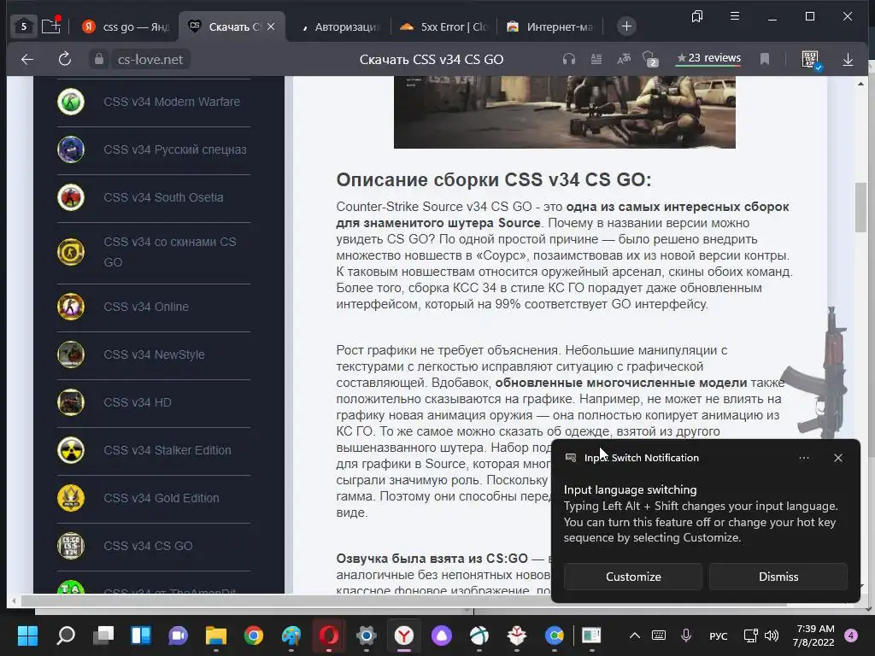Click the CSS v34 Stalker Edition radiation icon
The image size is (875, 656).
coord(71,450)
